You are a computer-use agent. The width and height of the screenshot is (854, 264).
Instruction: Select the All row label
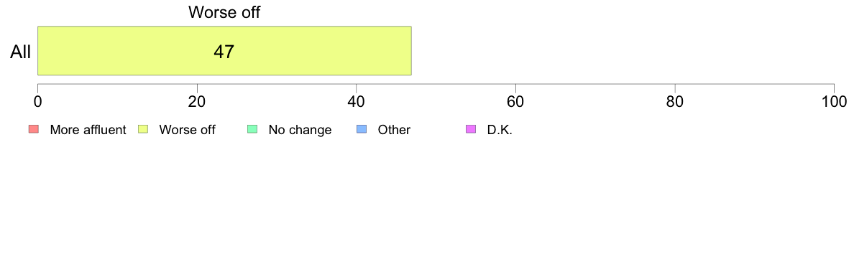[21, 52]
